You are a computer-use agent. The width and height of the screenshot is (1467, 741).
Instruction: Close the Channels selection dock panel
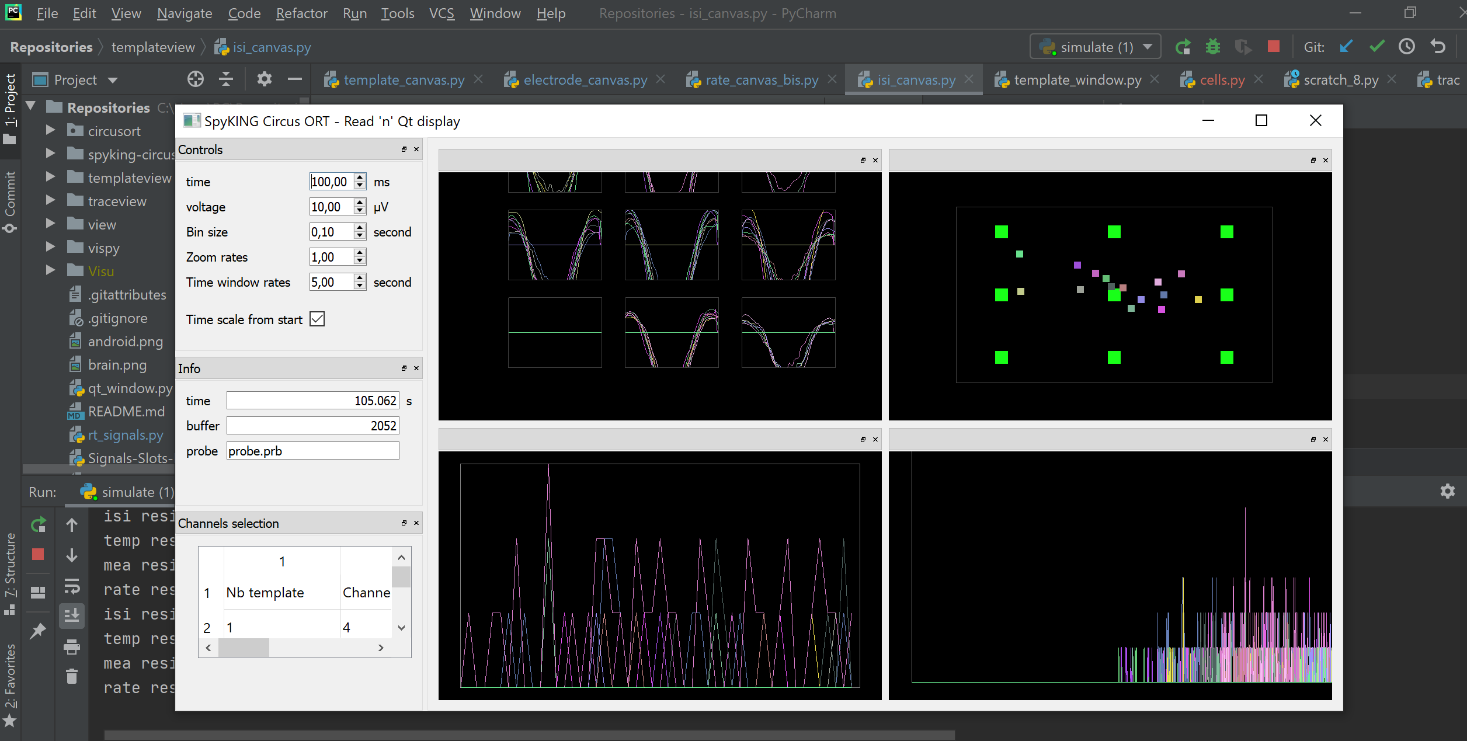[416, 523]
